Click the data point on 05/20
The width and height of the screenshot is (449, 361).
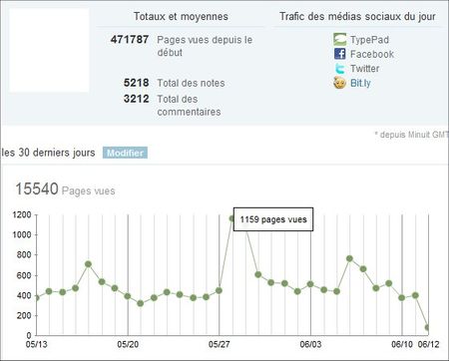(128, 296)
